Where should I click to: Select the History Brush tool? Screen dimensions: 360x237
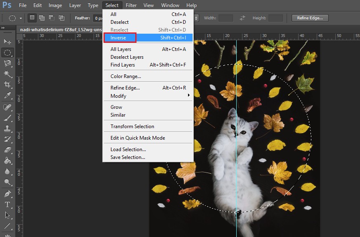pos(7,139)
